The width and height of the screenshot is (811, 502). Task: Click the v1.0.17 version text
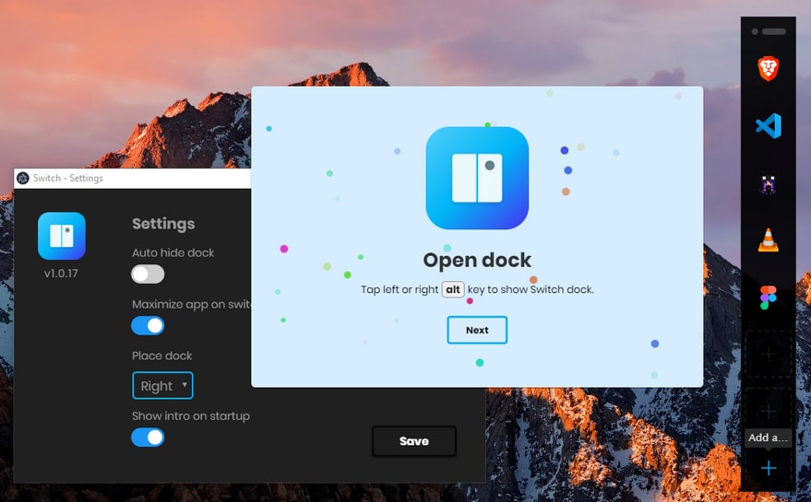(61, 274)
